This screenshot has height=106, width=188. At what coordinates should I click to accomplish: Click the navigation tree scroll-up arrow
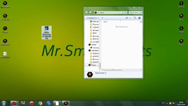pyautogui.click(x=100, y=21)
